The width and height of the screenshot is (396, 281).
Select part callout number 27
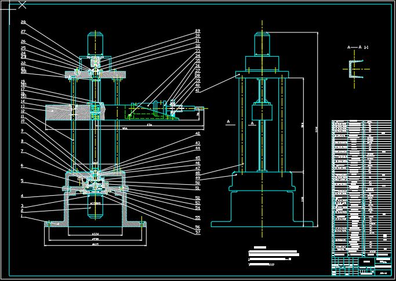point(23,32)
